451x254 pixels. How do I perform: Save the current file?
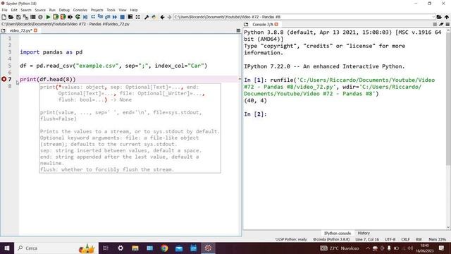click(18, 17)
